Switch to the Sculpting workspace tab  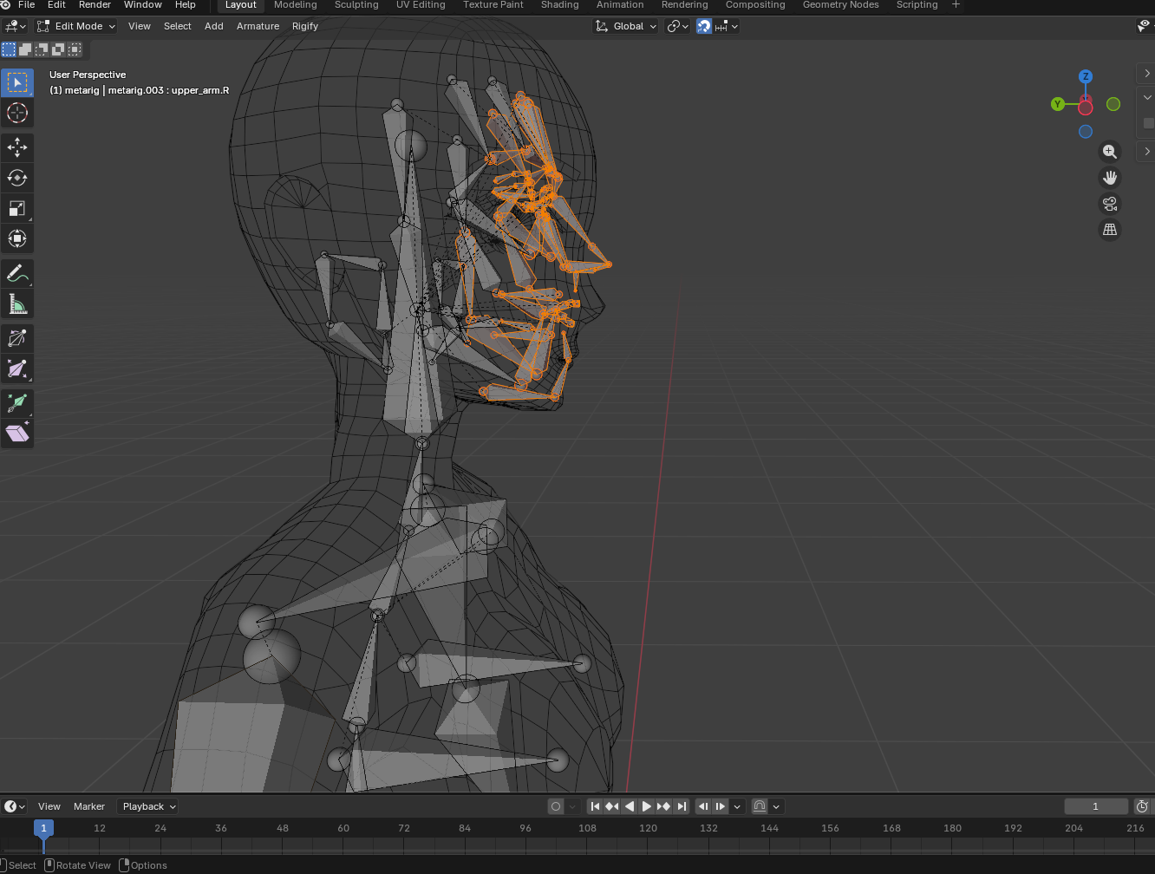click(356, 5)
